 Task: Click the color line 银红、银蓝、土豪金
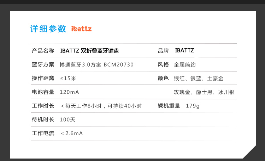199,79
